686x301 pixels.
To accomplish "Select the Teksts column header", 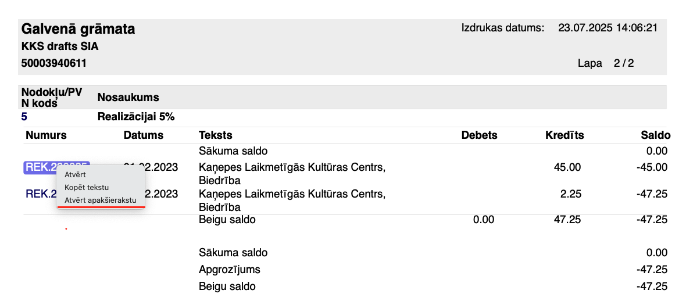I will [x=216, y=135].
